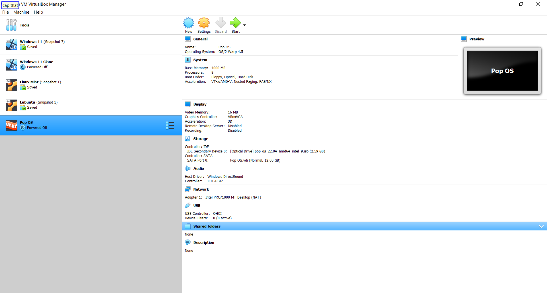The width and height of the screenshot is (547, 293).
Task: Click the Shared folders heading
Action: pyautogui.click(x=207, y=226)
